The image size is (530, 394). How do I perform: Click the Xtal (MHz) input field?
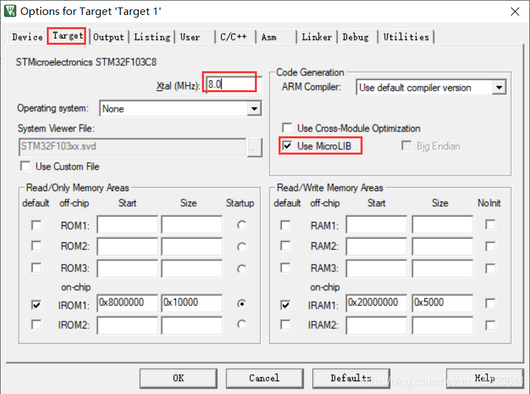pos(234,84)
